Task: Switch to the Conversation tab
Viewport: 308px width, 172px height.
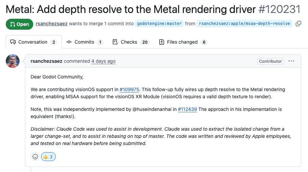Action: [34, 42]
